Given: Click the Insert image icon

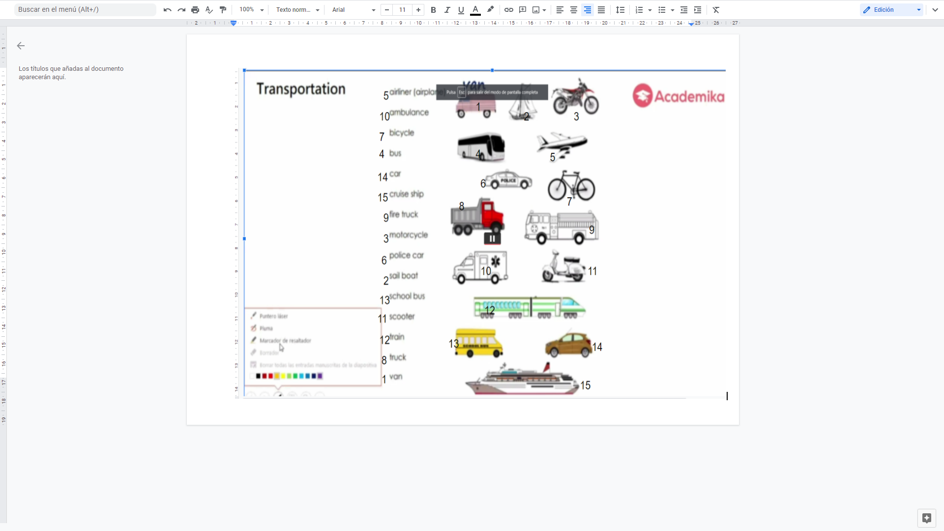Looking at the screenshot, I should coord(536,10).
